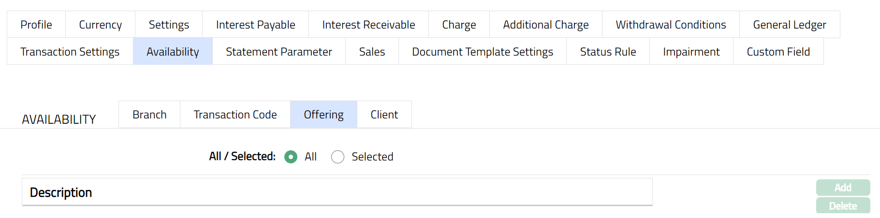Select the Statement Parameter tab
Screen dimensions: 880x218
pyautogui.click(x=279, y=52)
